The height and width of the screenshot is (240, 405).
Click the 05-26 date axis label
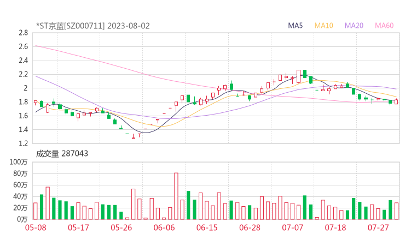(121, 227)
